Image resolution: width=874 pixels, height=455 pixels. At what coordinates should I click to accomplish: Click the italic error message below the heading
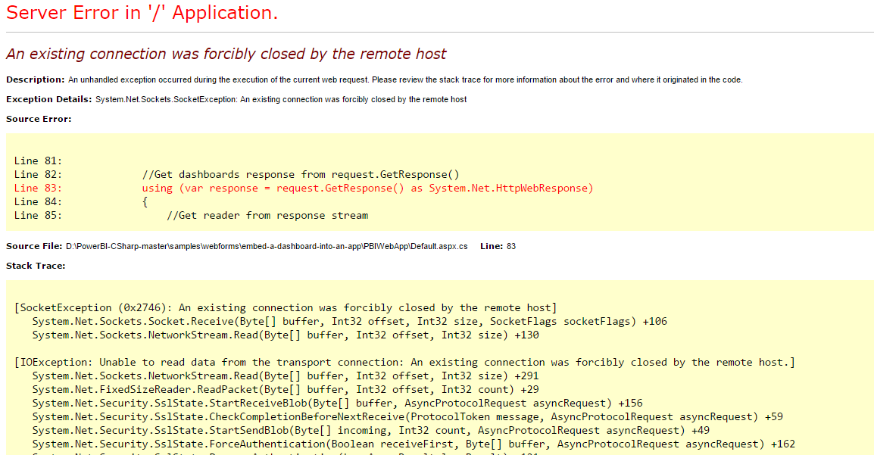[226, 54]
